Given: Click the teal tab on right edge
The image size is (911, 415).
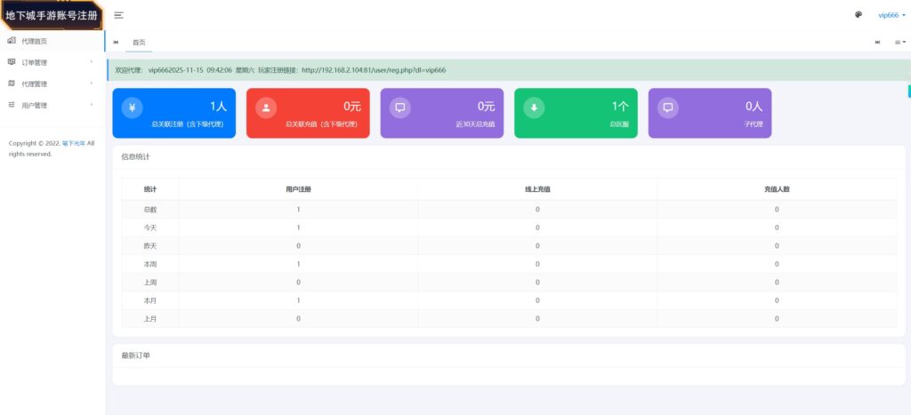Looking at the screenshot, I should point(908,91).
